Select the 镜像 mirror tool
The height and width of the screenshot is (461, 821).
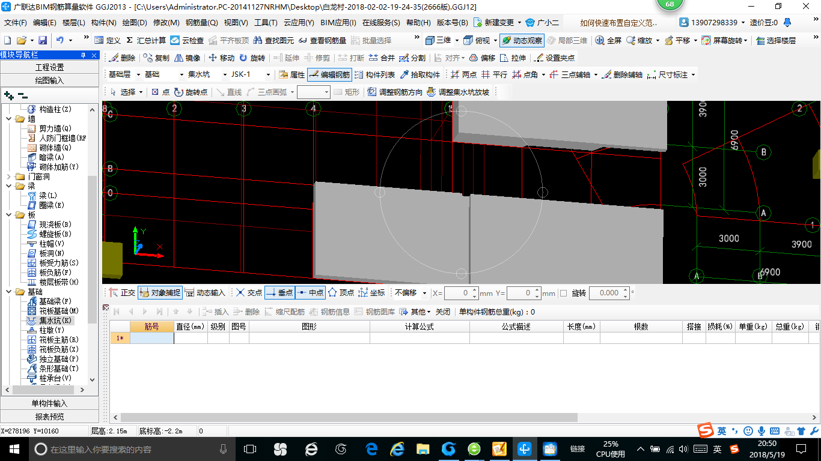pos(188,58)
